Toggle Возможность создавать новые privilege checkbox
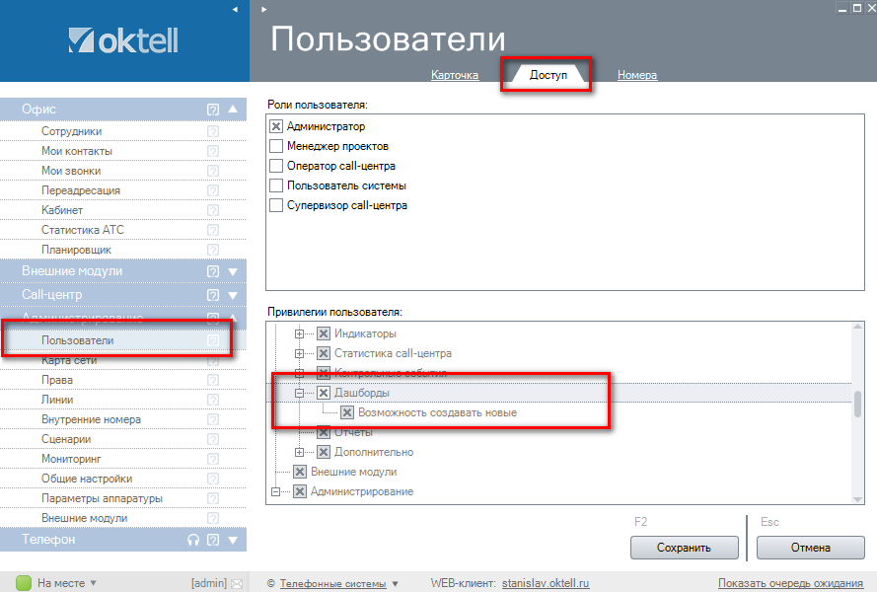Screen dimensions: 877x592 coord(347,412)
